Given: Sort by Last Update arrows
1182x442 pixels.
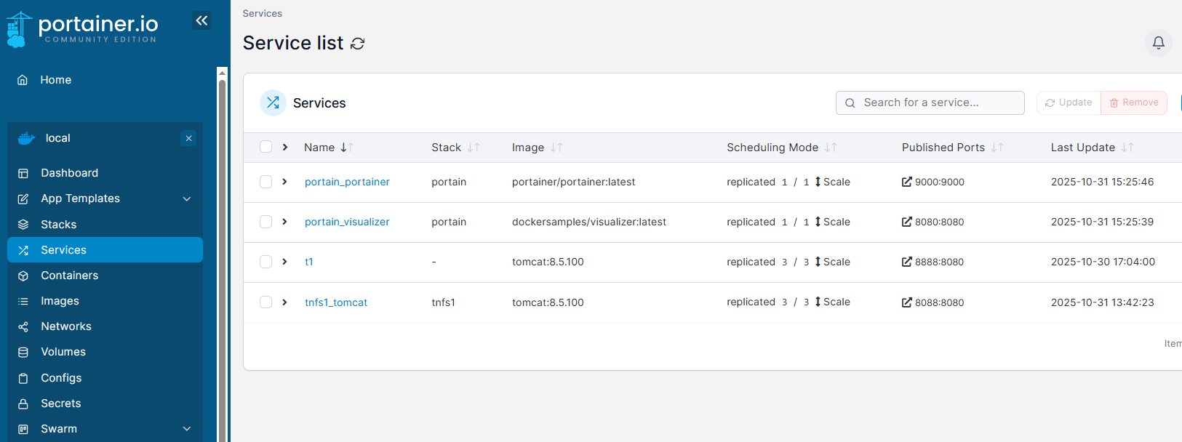Looking at the screenshot, I should 1127,148.
